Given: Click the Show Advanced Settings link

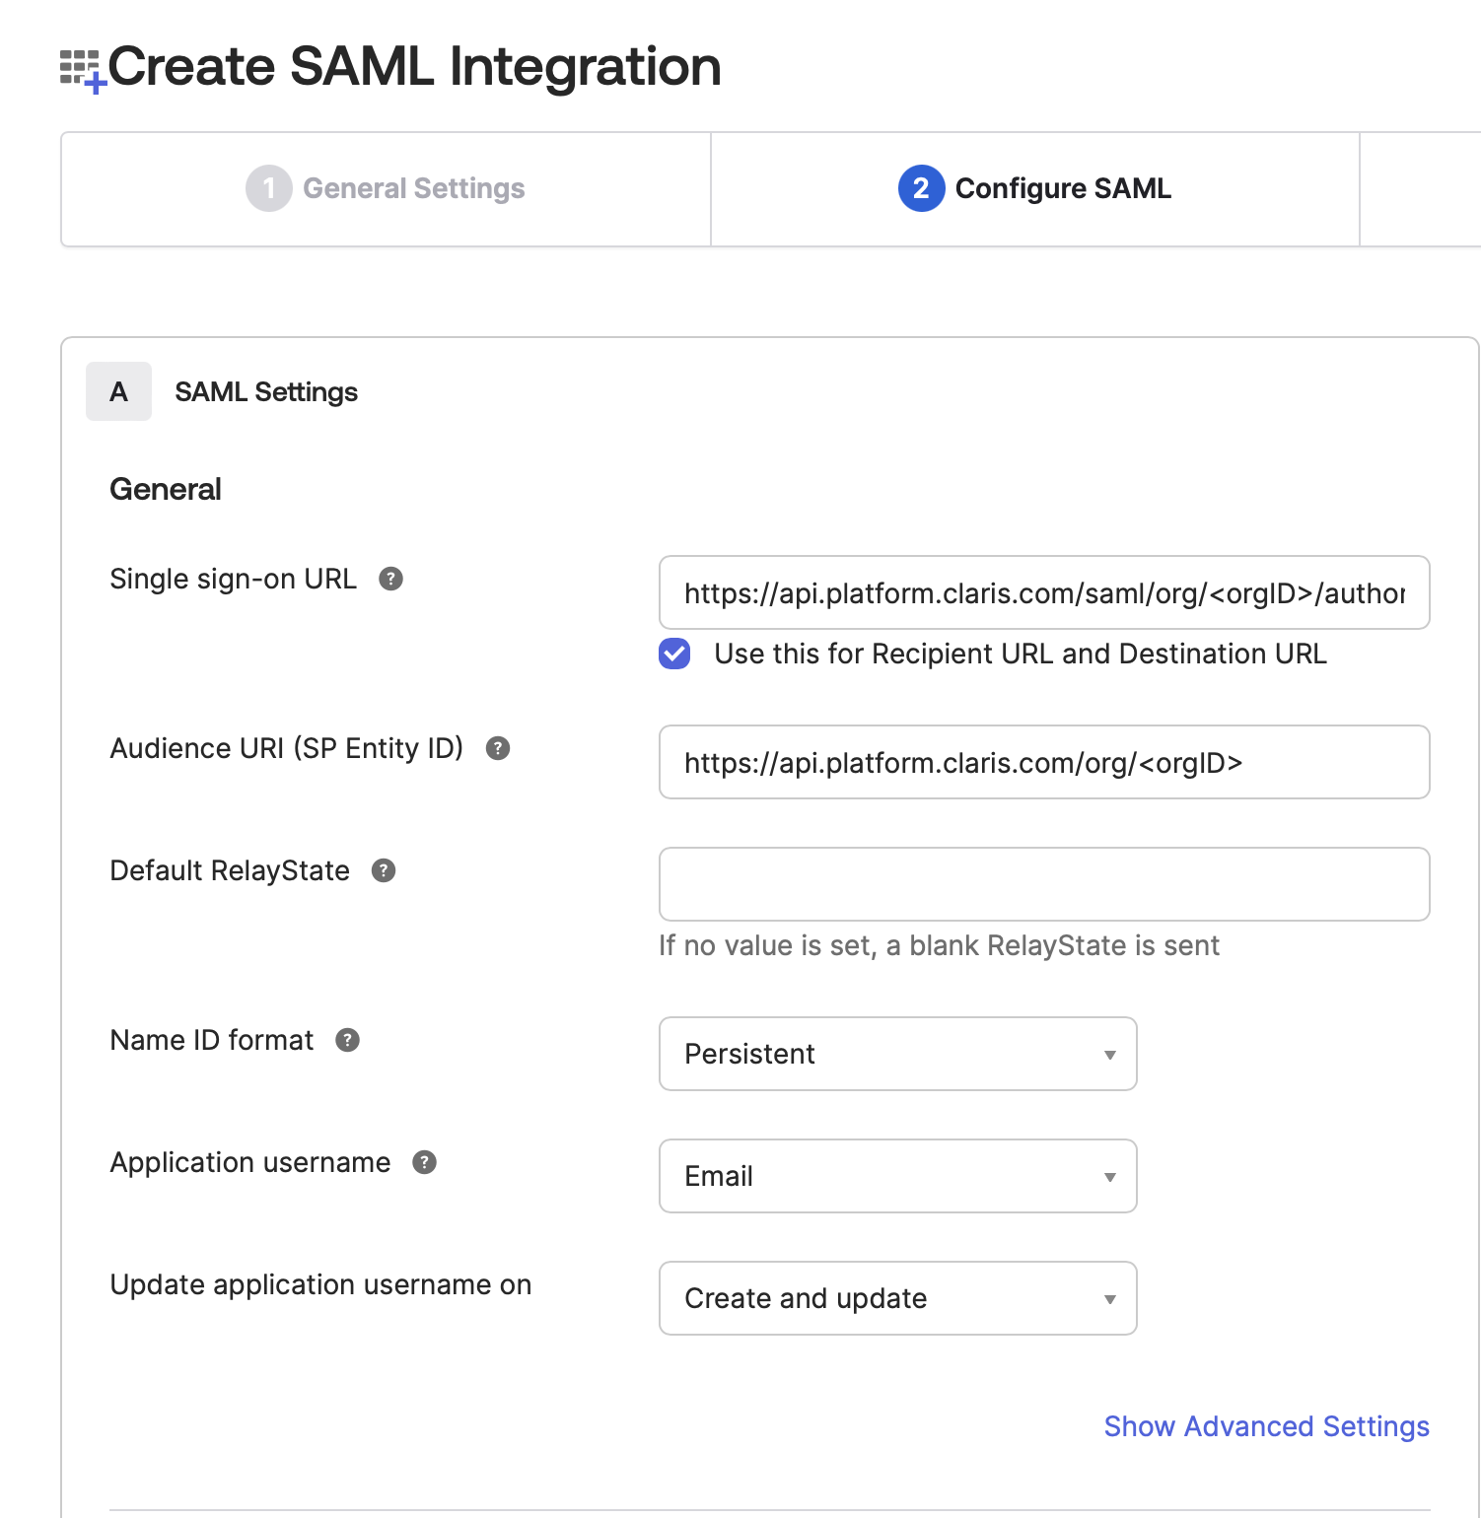Looking at the screenshot, I should click(1266, 1426).
